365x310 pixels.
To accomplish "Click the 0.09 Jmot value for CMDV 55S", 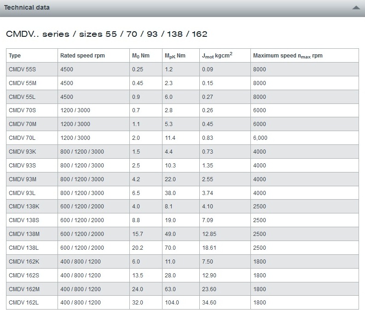I will coord(208,69).
